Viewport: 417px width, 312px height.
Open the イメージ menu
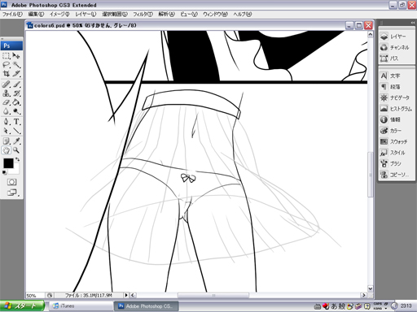(59, 14)
